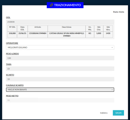The width and height of the screenshot is (130, 120).
Task: Click the ODL label
Action: pos(8,18)
